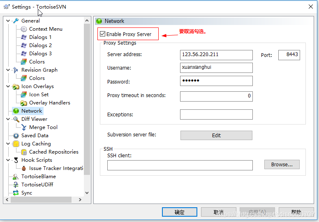The image size is (319, 222).
Task: Click the Diff Viewer magnifier icon
Action: point(16,119)
